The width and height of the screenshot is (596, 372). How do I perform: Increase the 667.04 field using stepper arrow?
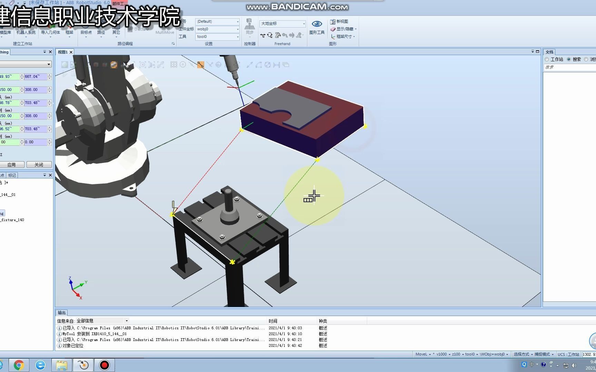(x=50, y=75)
